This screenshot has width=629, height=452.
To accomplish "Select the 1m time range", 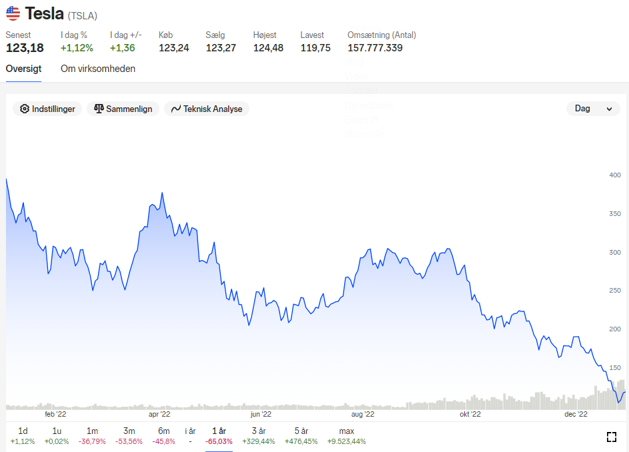I will pyautogui.click(x=92, y=436).
